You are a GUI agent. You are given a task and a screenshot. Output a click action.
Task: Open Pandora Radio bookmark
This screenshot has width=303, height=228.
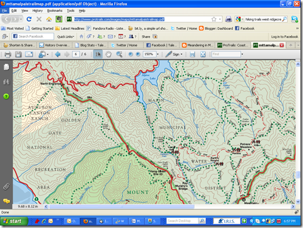coord(106,28)
